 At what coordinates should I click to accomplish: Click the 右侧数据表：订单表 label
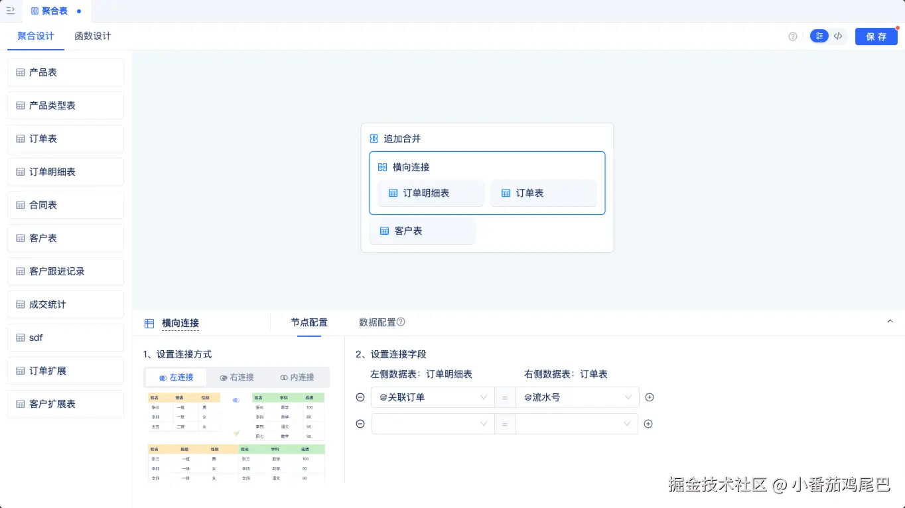(x=566, y=374)
